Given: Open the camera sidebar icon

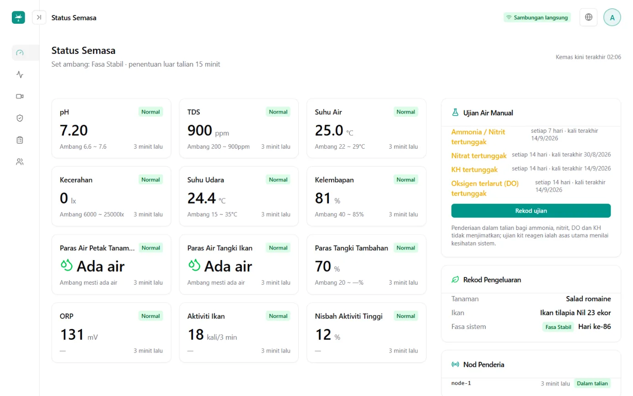Looking at the screenshot, I should (x=20, y=96).
